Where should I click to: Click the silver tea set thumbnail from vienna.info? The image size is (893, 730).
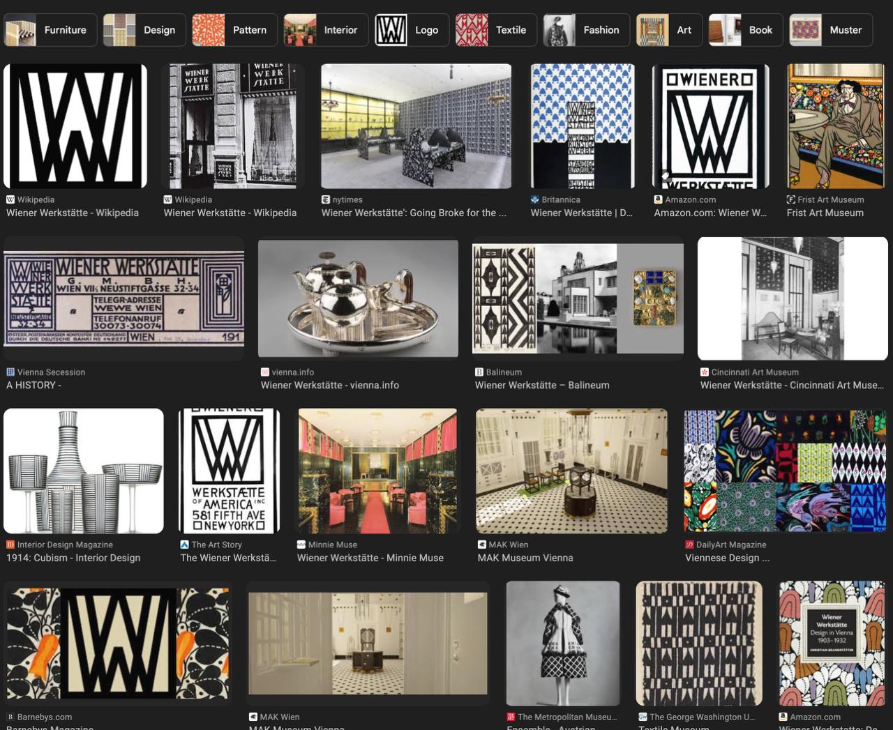click(358, 298)
